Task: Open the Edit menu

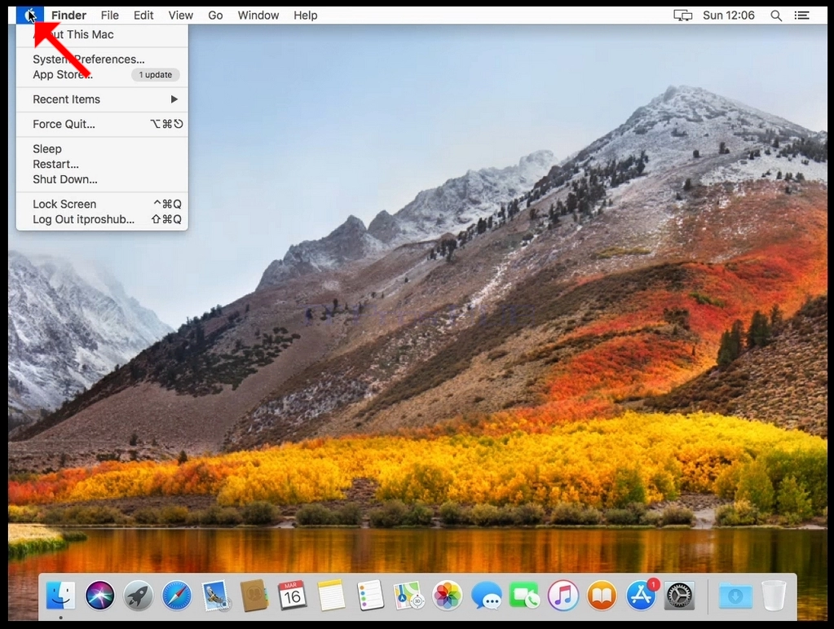Action: click(x=143, y=15)
